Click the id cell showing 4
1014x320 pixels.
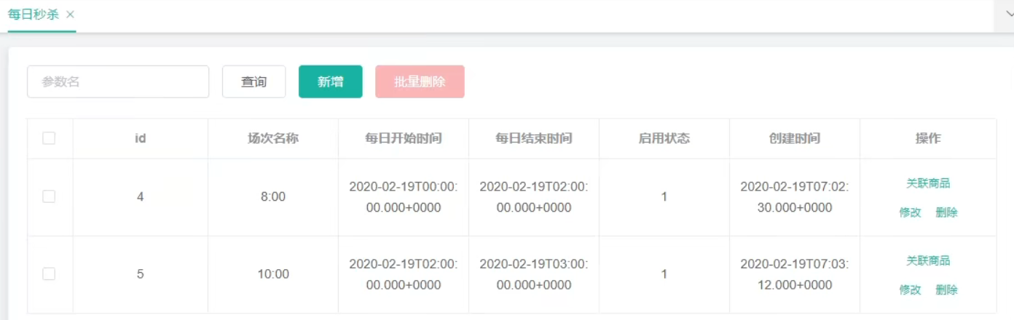coord(141,197)
